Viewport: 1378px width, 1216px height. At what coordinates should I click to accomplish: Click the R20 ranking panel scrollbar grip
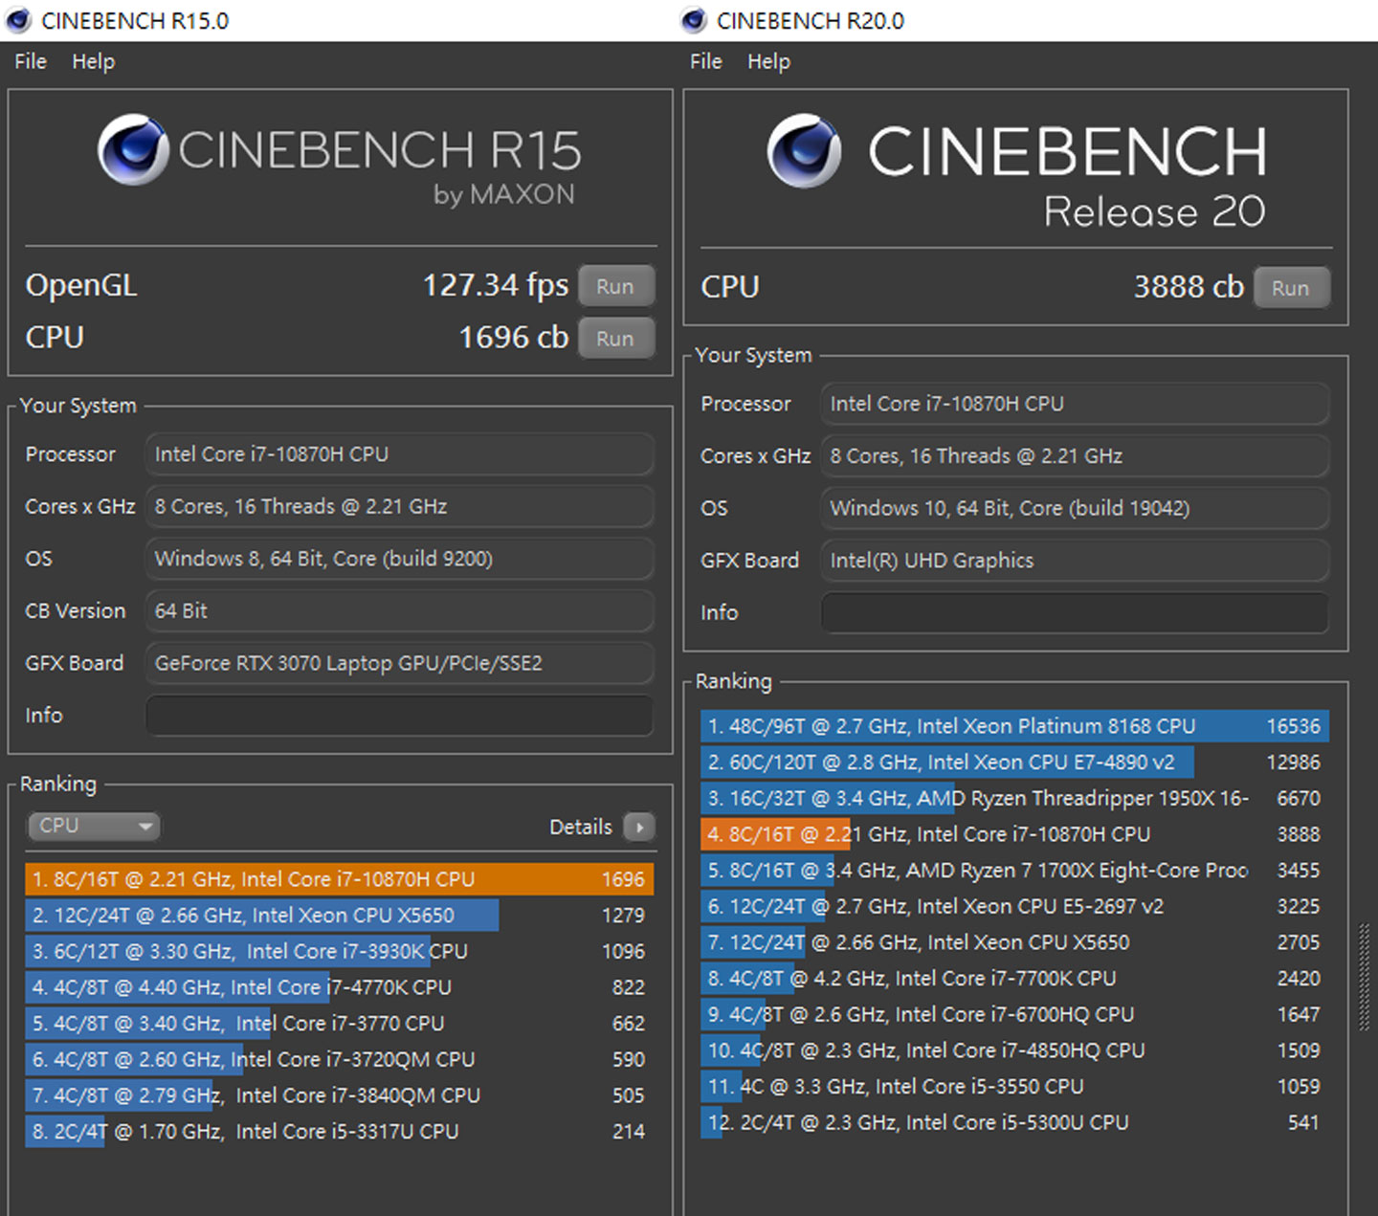coord(1365,977)
